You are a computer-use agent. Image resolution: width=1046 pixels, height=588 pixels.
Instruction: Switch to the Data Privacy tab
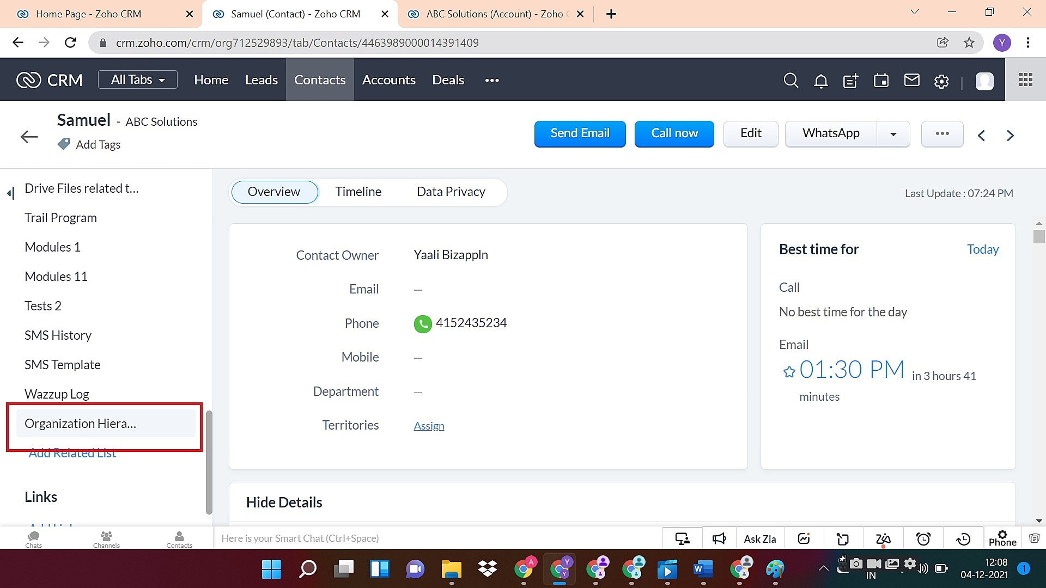click(451, 192)
